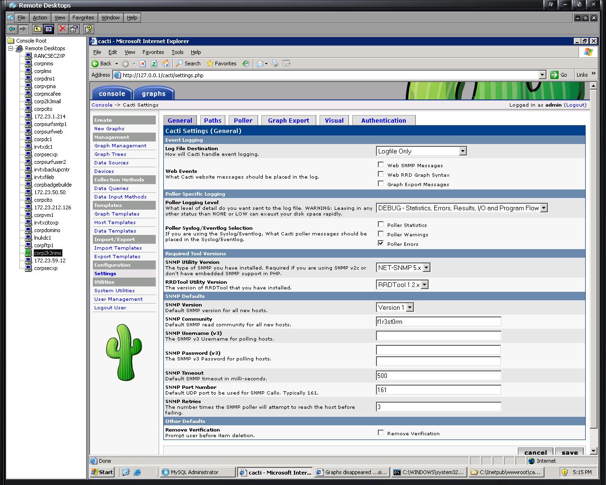Switch to MySQL Administrator taskbar button
This screenshot has width=606, height=485.
click(197, 472)
